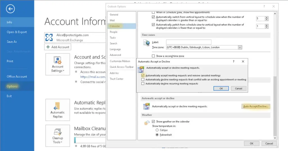Screen dimensions: 288x151
Task: Close the Automatic Accept or Decline dialog
Action: (243, 62)
